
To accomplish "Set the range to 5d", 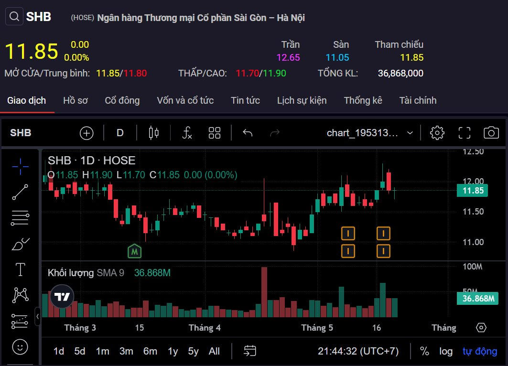I will (80, 351).
